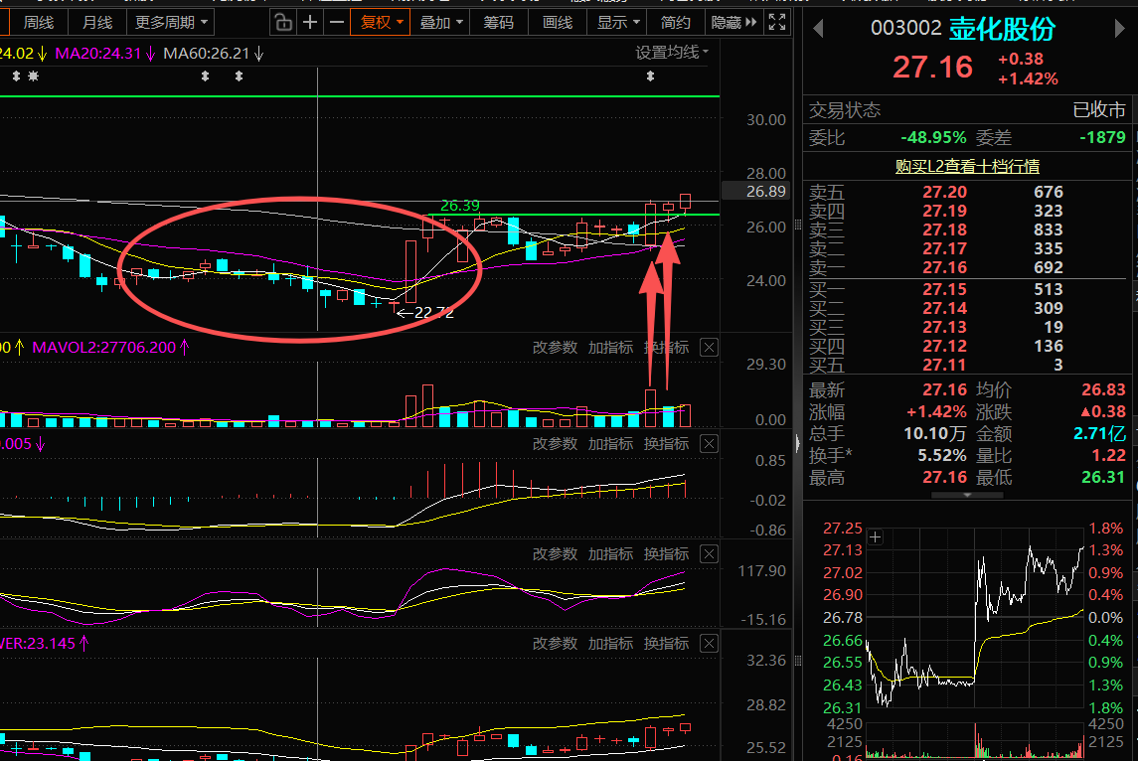The image size is (1138, 761).
Task: Open the 更多周期 period dropdown
Action: 171,23
